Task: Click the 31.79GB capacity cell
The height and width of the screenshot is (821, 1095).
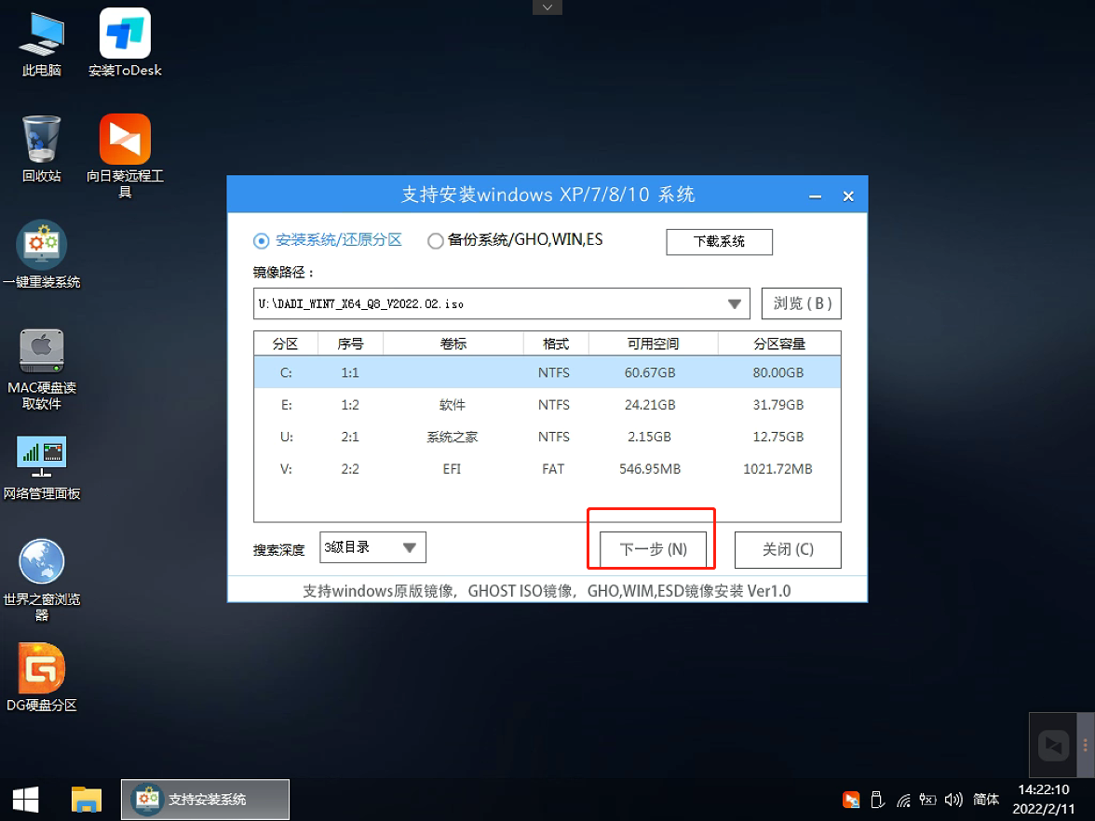Action: point(778,404)
